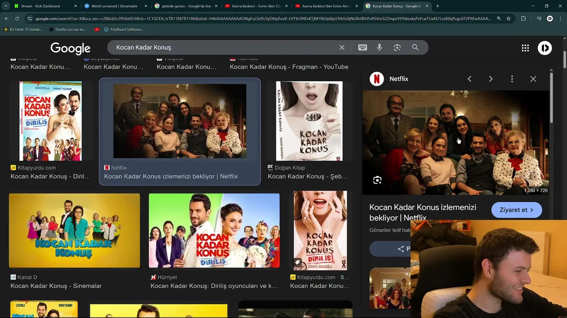Open Diseña cocinas en bookmark
Image resolution: width=567 pixels, height=318 pixels.
[x=68, y=29]
